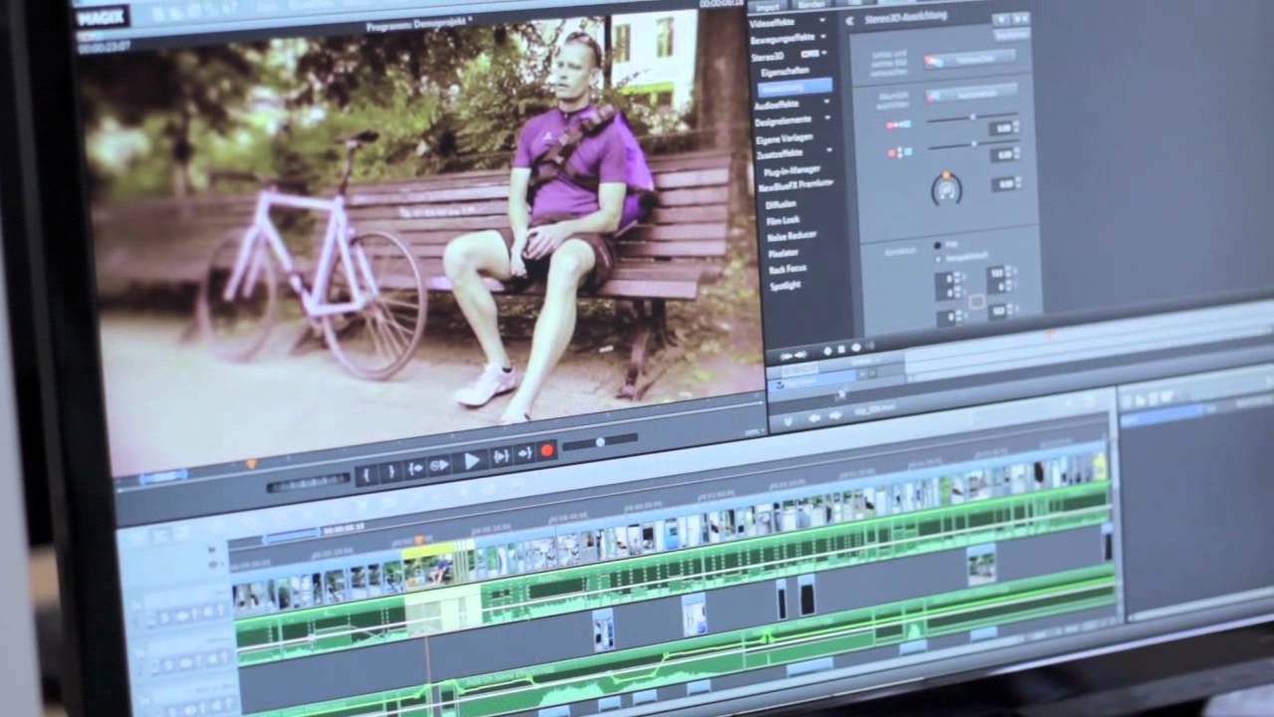Set out-point with the closing brace button
This screenshot has height=717, width=1274.
coord(390,471)
